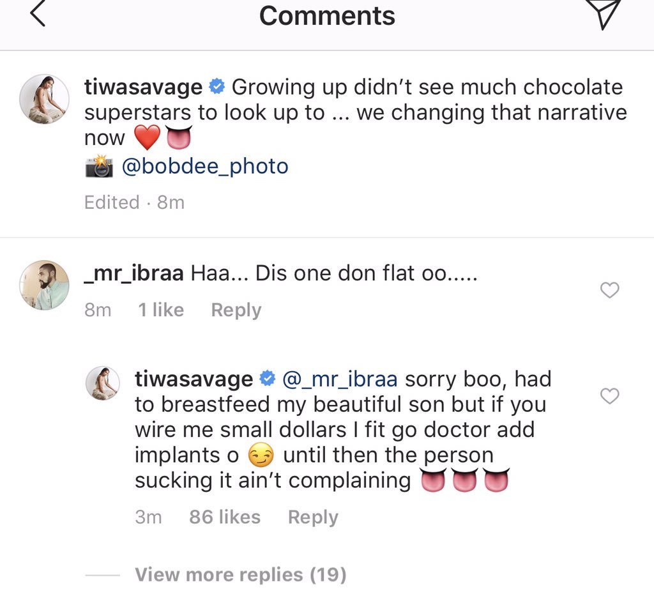Open tiwasavage username in the reply

[194, 379]
